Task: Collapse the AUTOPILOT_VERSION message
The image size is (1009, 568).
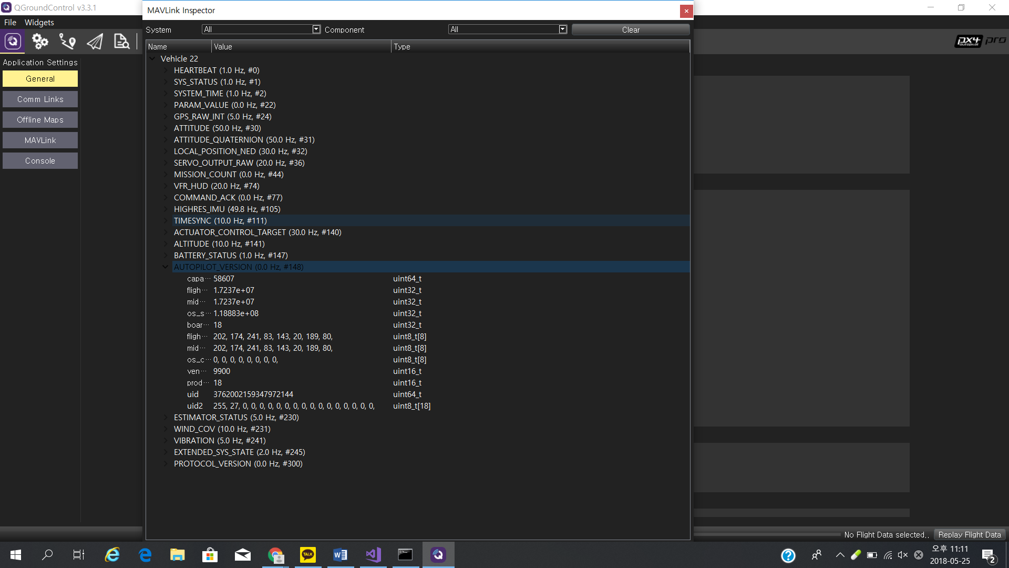Action: point(165,267)
